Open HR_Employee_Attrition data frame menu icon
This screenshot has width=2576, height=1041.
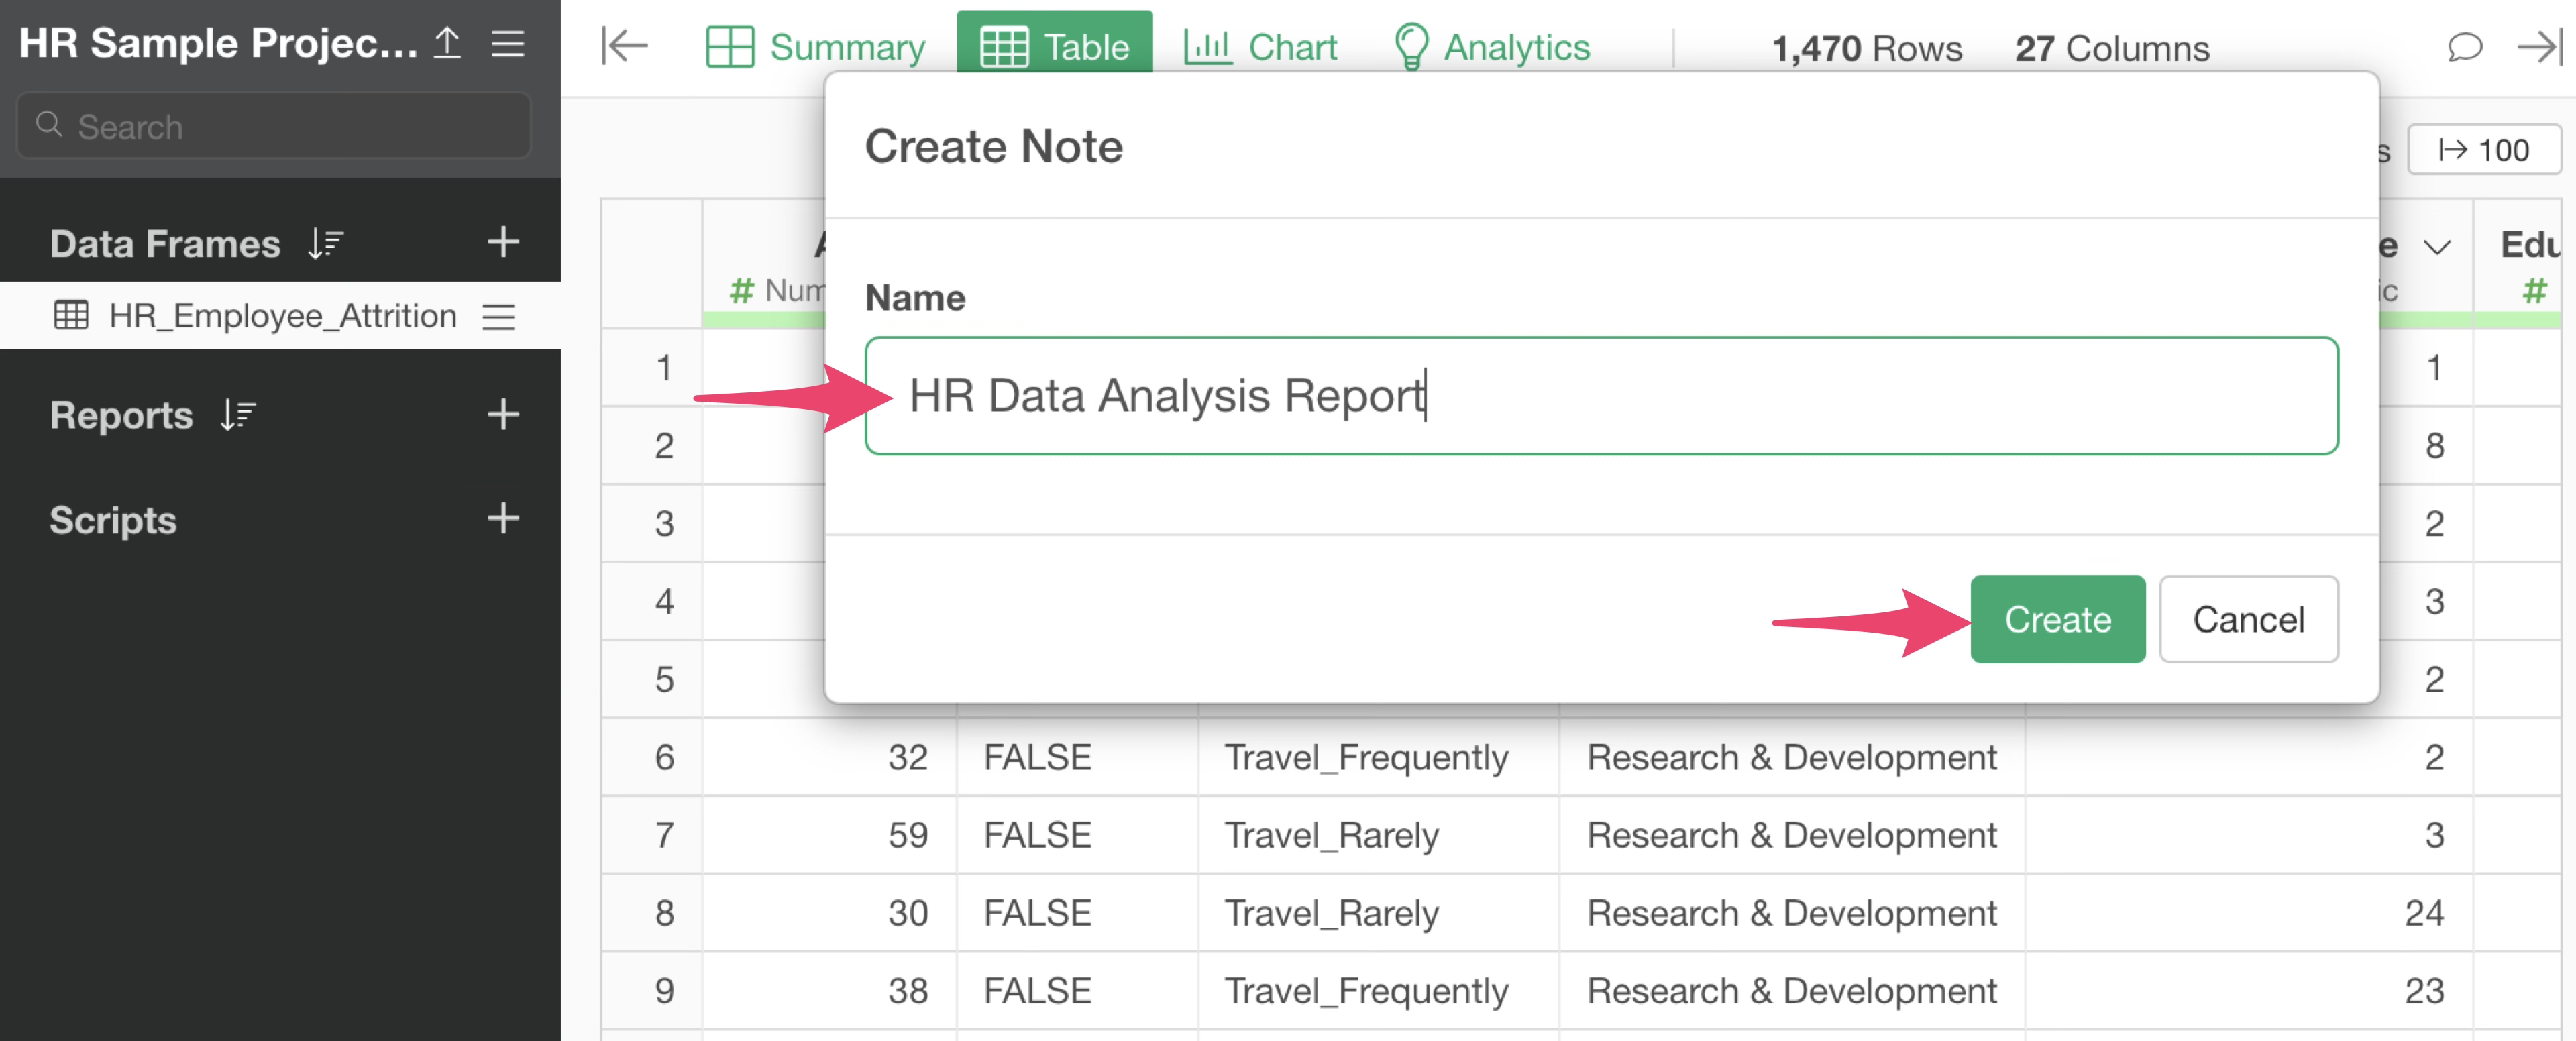point(498,317)
